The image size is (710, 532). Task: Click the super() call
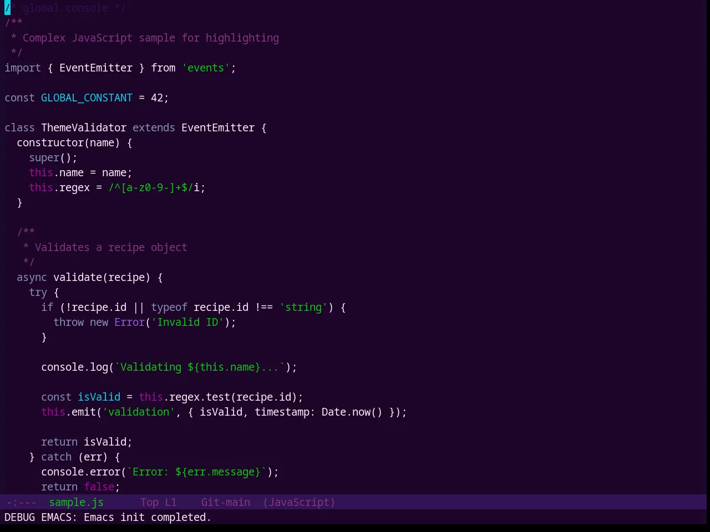click(x=53, y=157)
